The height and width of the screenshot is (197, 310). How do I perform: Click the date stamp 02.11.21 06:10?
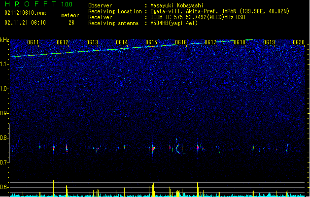point(25,23)
